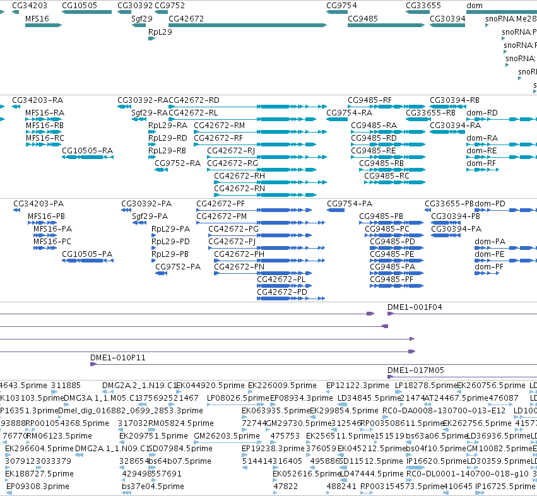Select the CG9754-PA protein label
Screen dimensions: 537x496
(x=350, y=203)
